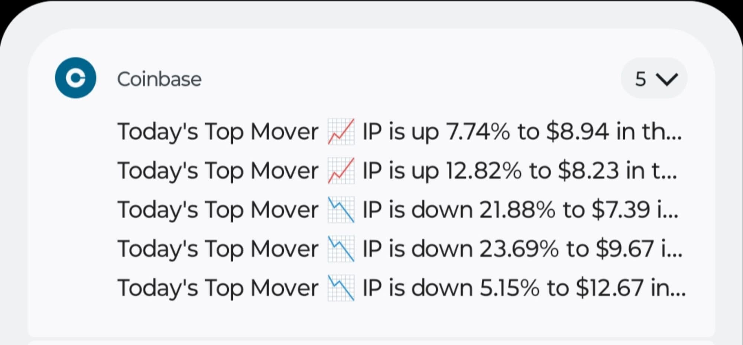743x345 pixels.
Task: Open the "IP is down 5.15% to $12.67" message
Action: click(x=524, y=288)
